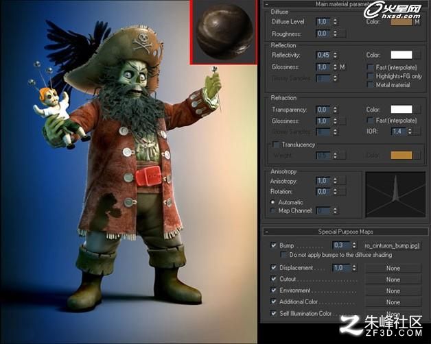Adjust the Transparency spinner arrows

tap(335, 110)
